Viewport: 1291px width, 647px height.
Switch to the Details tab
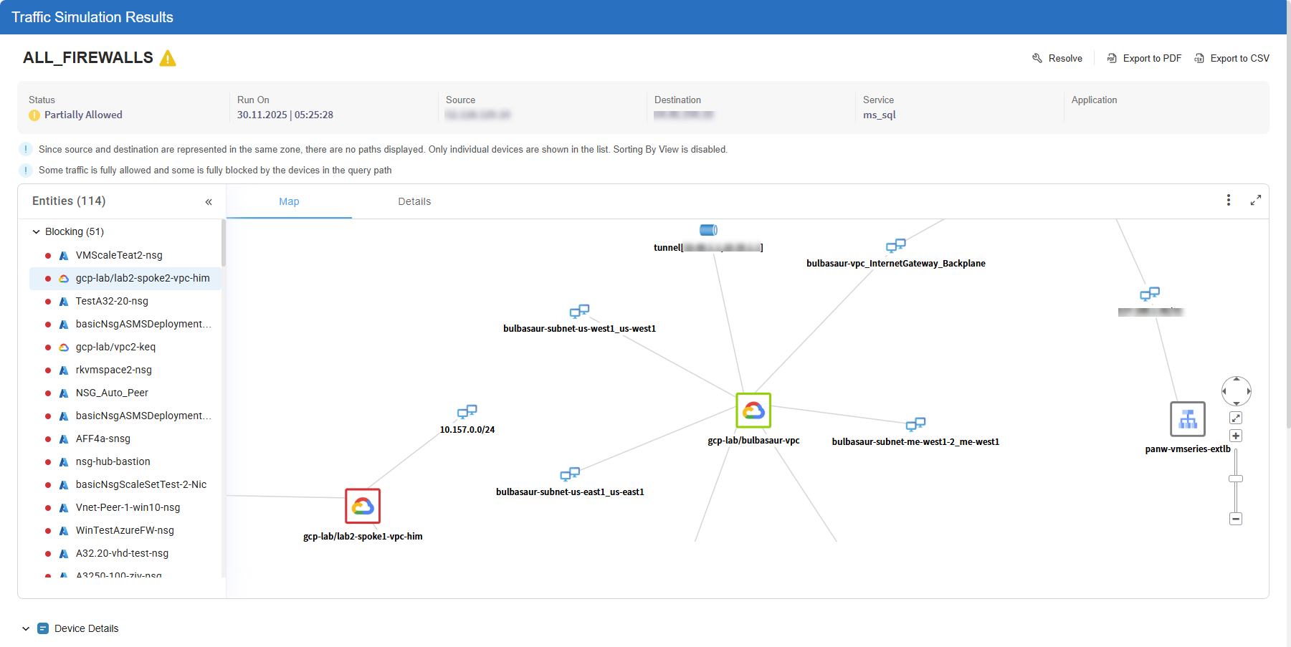[414, 202]
